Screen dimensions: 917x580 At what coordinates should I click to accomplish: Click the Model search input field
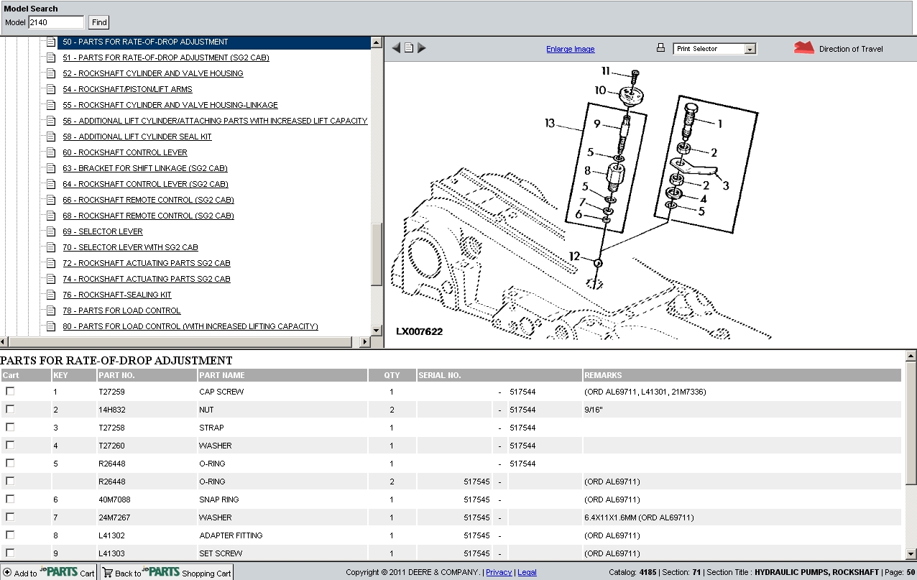pyautogui.click(x=56, y=22)
